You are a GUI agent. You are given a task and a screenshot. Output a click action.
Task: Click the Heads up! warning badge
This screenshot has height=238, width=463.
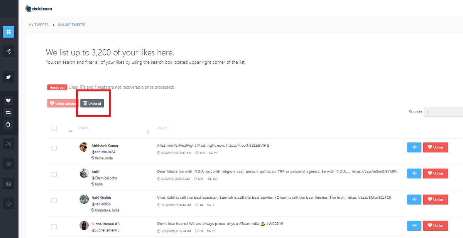[x=57, y=87]
